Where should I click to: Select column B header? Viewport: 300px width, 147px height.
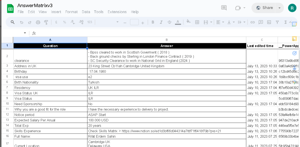click(x=167, y=40)
